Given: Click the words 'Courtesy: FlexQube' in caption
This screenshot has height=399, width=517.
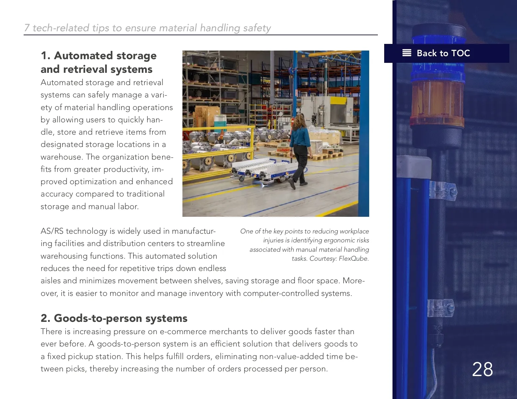Looking at the screenshot, I should click(339, 259).
